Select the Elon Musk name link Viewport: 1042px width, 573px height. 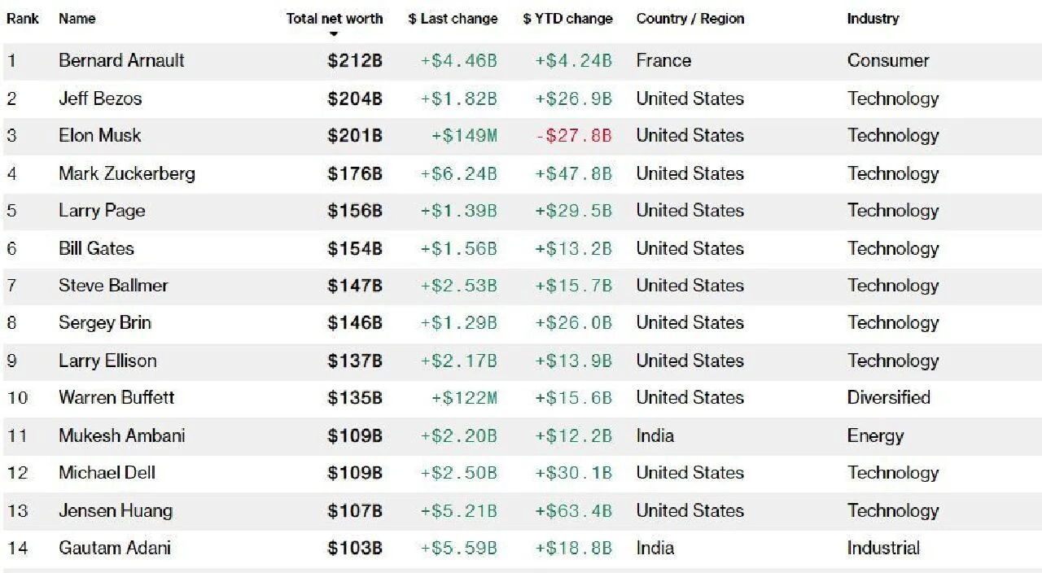[99, 136]
